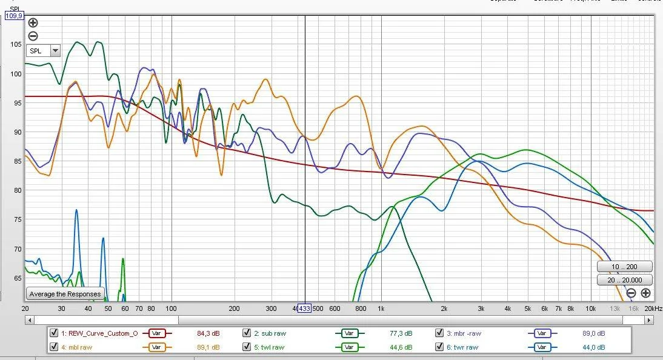663x360 pixels.
Task: Toggle the twr raw trace checkbox
Action: coord(439,347)
